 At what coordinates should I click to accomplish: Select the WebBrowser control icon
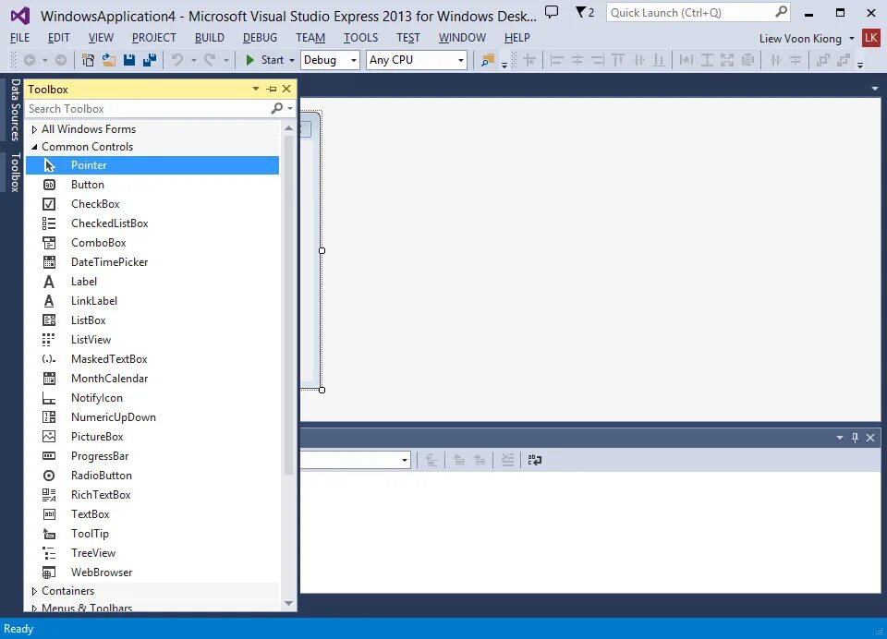49,573
